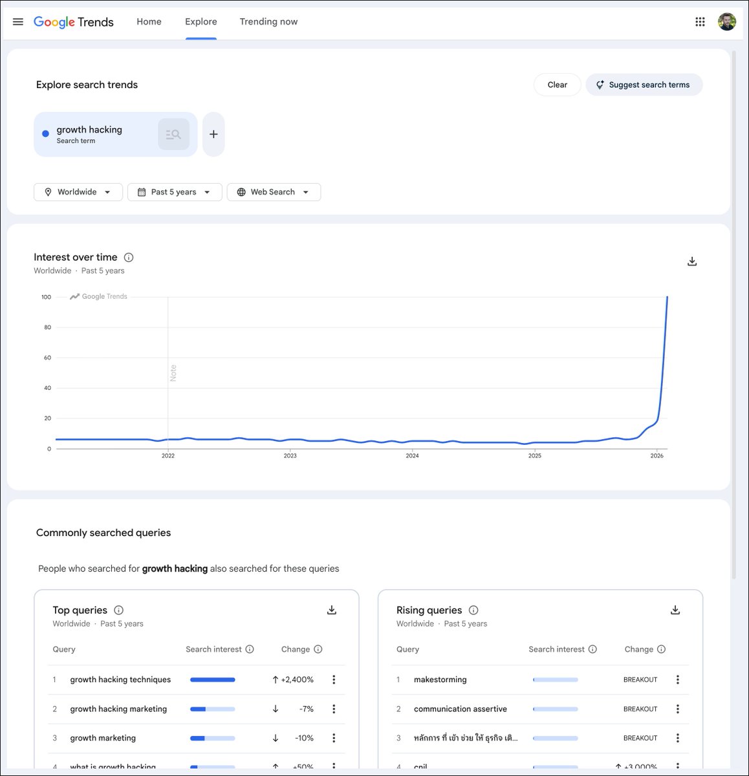The image size is (749, 776).
Task: Download the Rising queries data
Action: (675, 610)
